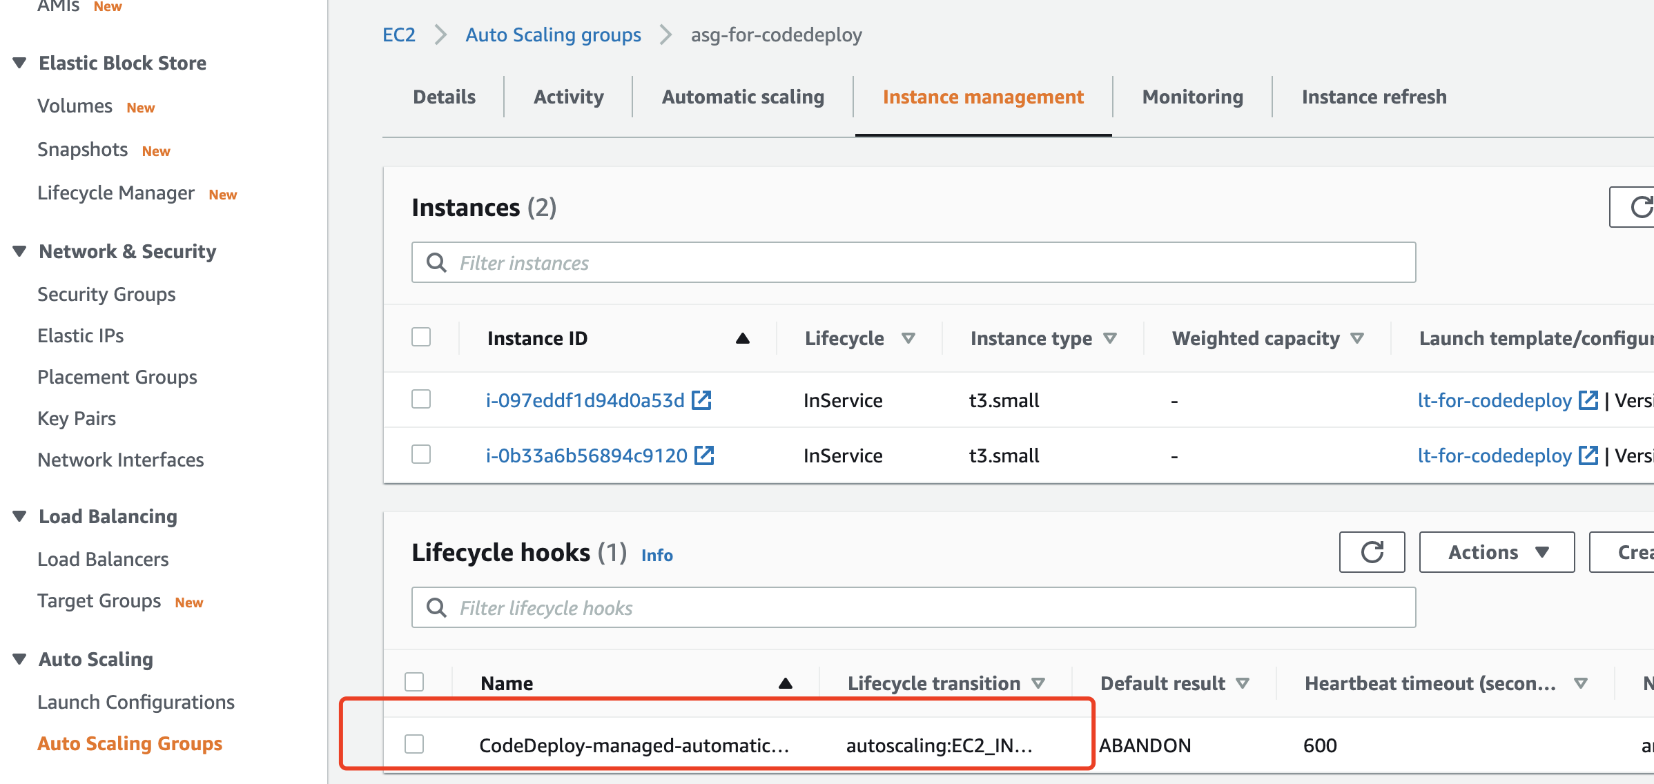Click search icon in Filter lifecycle hooks box
This screenshot has width=1654, height=784.
tap(436, 607)
